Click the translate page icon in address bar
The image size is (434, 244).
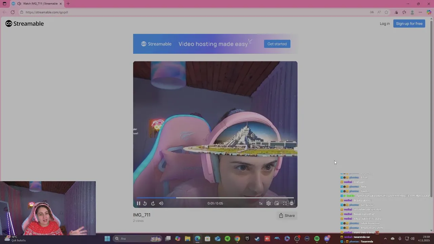(372, 12)
